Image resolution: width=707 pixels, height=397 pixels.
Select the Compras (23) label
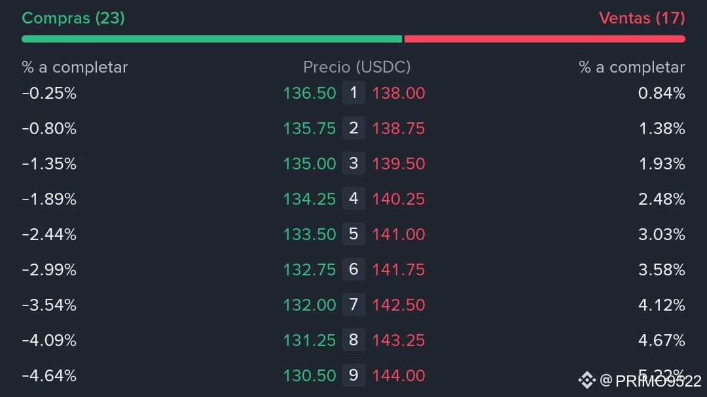[x=73, y=18]
